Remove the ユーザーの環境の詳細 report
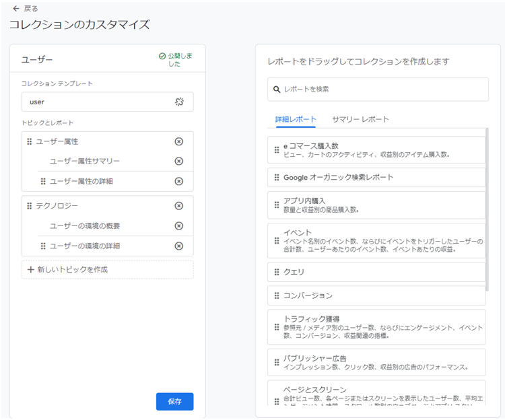This screenshot has height=420, width=505. tap(178, 246)
